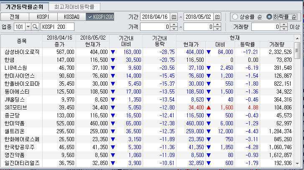
Task: Select the 상승률 순 radio button
Action: point(235,17)
